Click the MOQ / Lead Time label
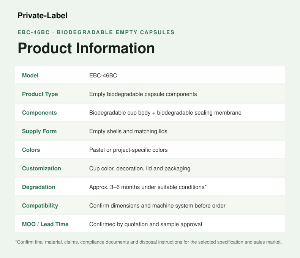Screen dimensions: 300x258 point(45,224)
